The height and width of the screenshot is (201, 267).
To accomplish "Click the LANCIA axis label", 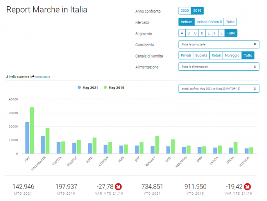I will click(214, 161).
